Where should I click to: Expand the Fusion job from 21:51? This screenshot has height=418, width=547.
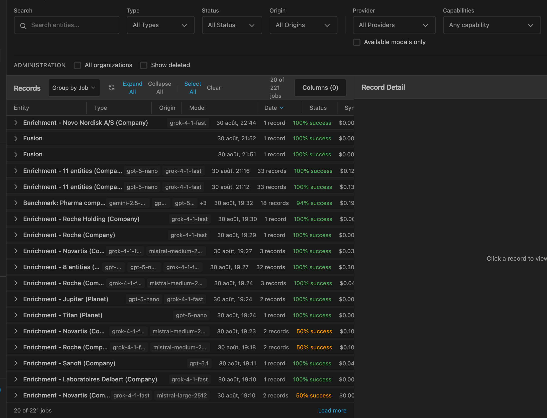(16, 155)
